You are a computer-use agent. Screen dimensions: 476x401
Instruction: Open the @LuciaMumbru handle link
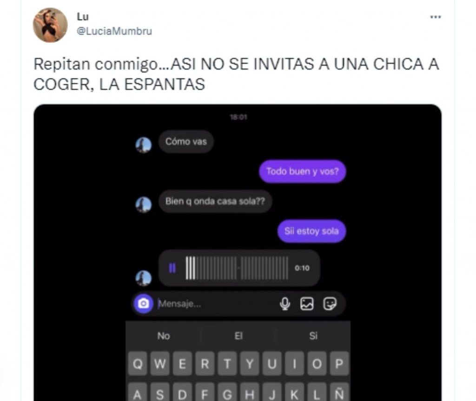114,31
